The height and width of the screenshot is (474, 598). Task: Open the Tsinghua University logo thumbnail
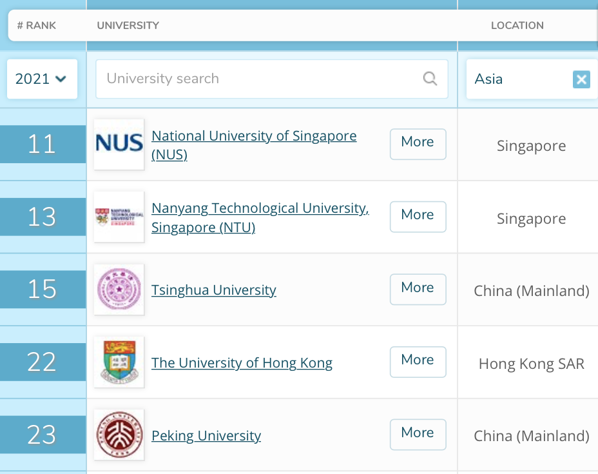pyautogui.click(x=119, y=290)
